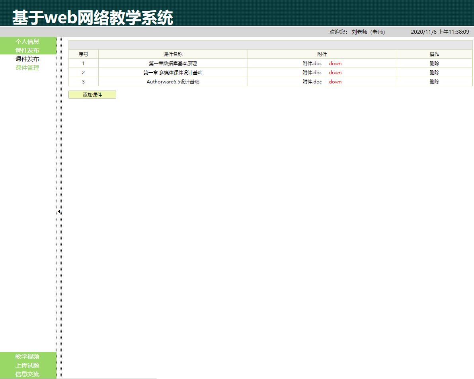Open the 信息交流 sidebar entry
474x379 pixels.
pyautogui.click(x=27, y=374)
